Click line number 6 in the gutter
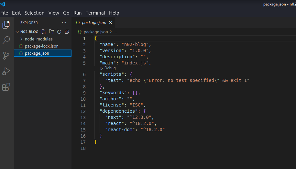296x169 pixels. click(84, 74)
